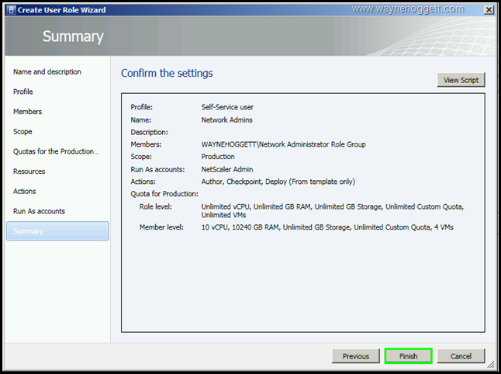The image size is (501, 374).
Task: Click the Role level quota values
Action: [x=332, y=210]
